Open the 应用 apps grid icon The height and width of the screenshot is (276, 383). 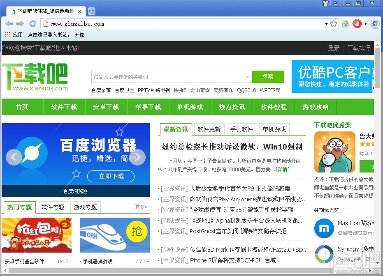coord(7,34)
